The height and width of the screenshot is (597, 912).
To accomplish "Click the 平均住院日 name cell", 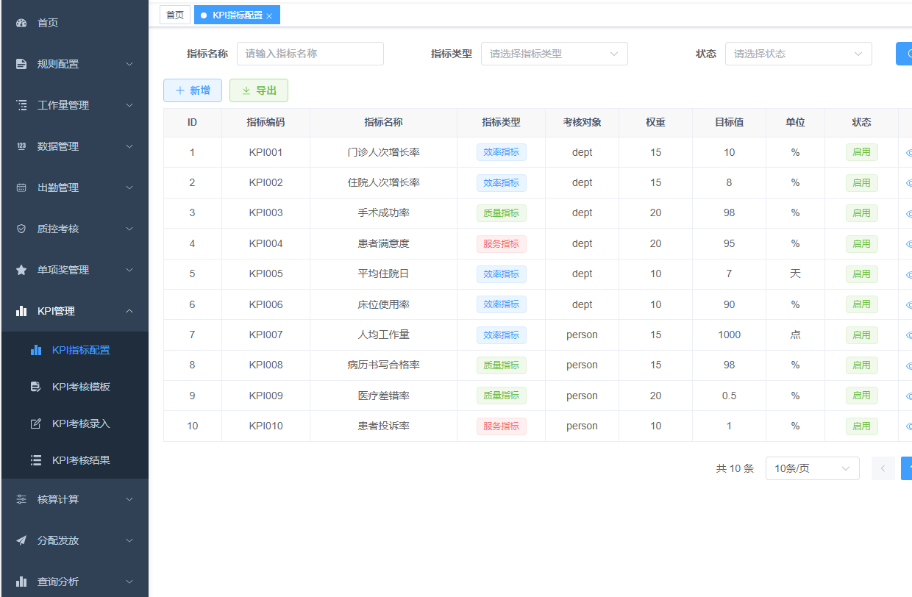I will [x=383, y=274].
